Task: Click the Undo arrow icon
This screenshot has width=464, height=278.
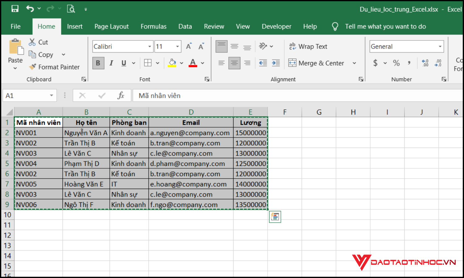Action: pos(30,9)
